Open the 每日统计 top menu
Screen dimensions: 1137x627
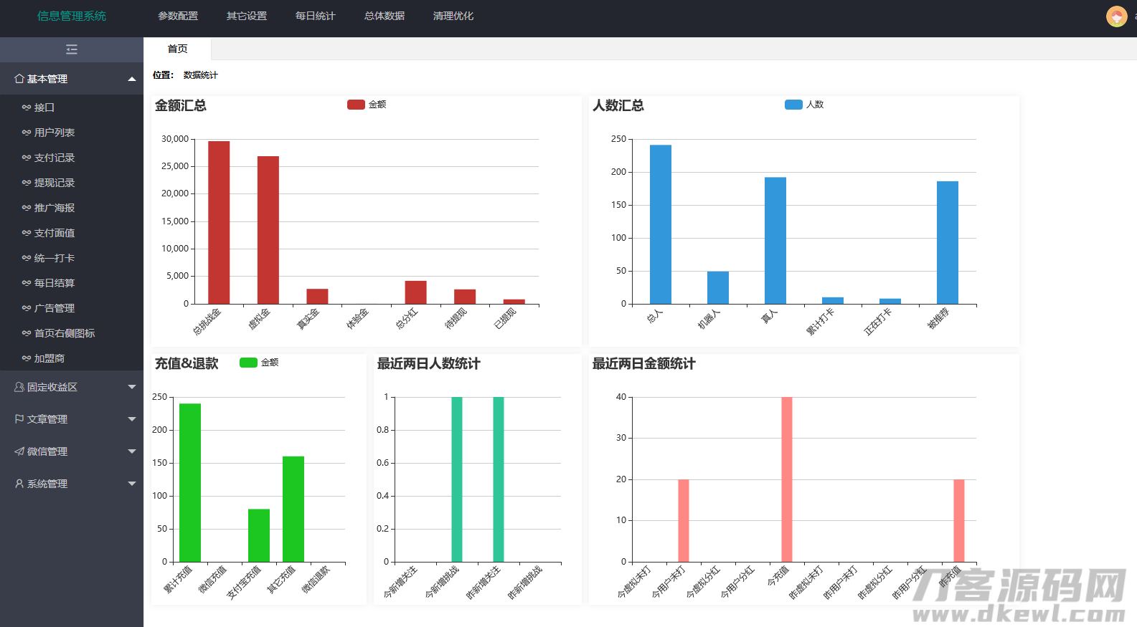[315, 16]
